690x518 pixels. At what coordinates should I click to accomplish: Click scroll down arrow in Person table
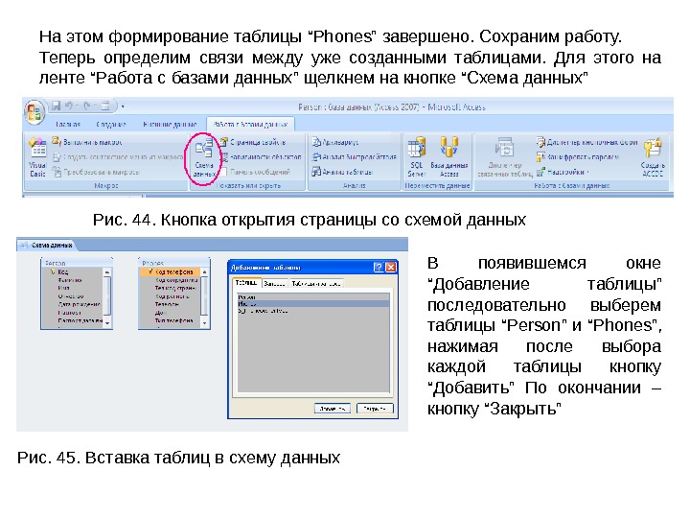click(x=107, y=323)
